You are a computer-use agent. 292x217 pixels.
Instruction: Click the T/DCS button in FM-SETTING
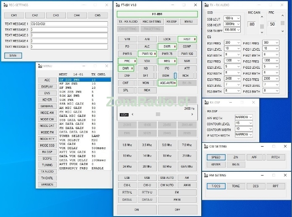click(x=216, y=186)
